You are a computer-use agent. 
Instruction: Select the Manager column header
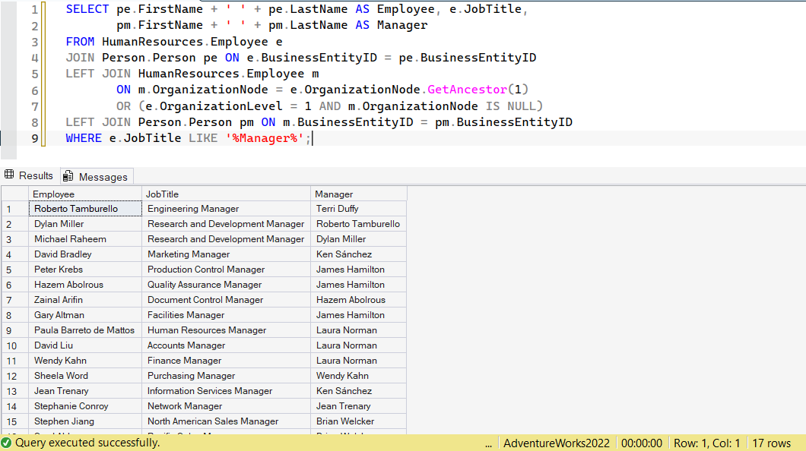click(359, 194)
